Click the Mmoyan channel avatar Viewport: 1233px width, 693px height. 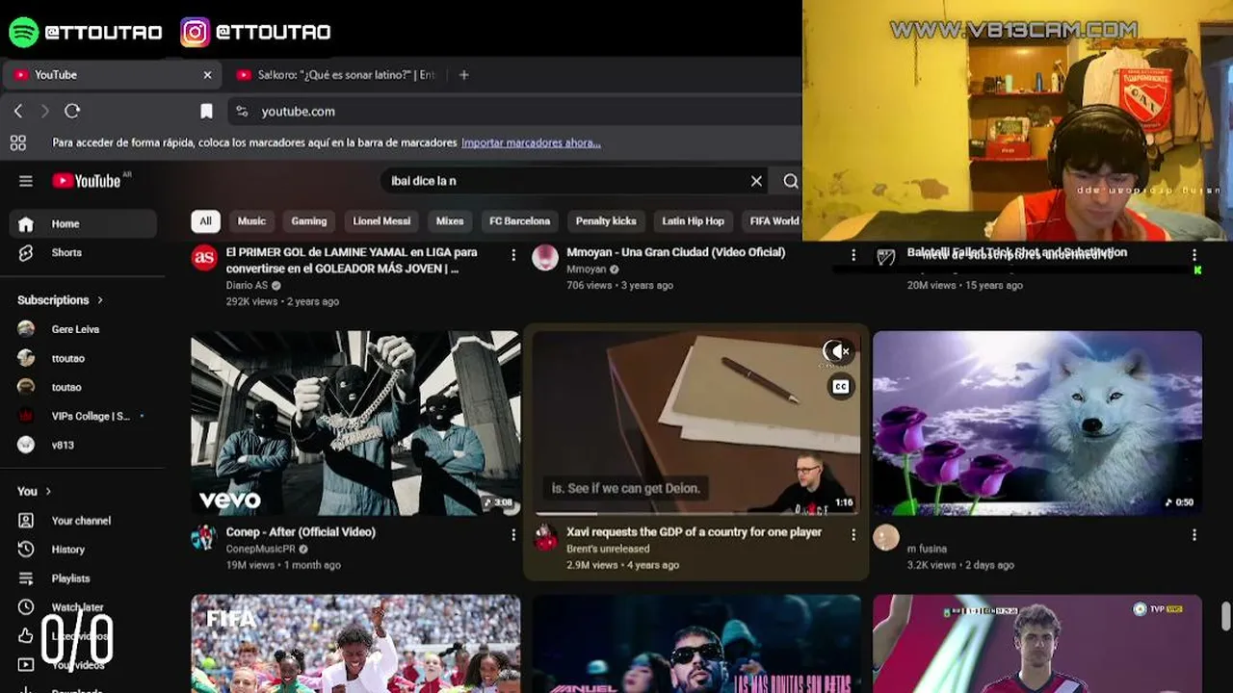tap(545, 258)
